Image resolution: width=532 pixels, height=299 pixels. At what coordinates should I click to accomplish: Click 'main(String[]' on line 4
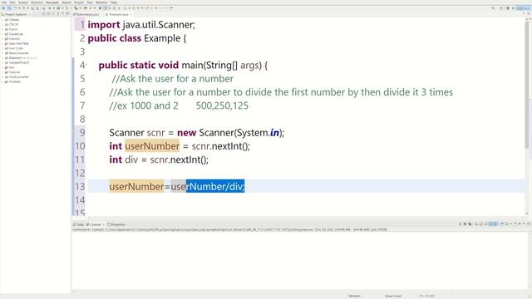(209, 65)
